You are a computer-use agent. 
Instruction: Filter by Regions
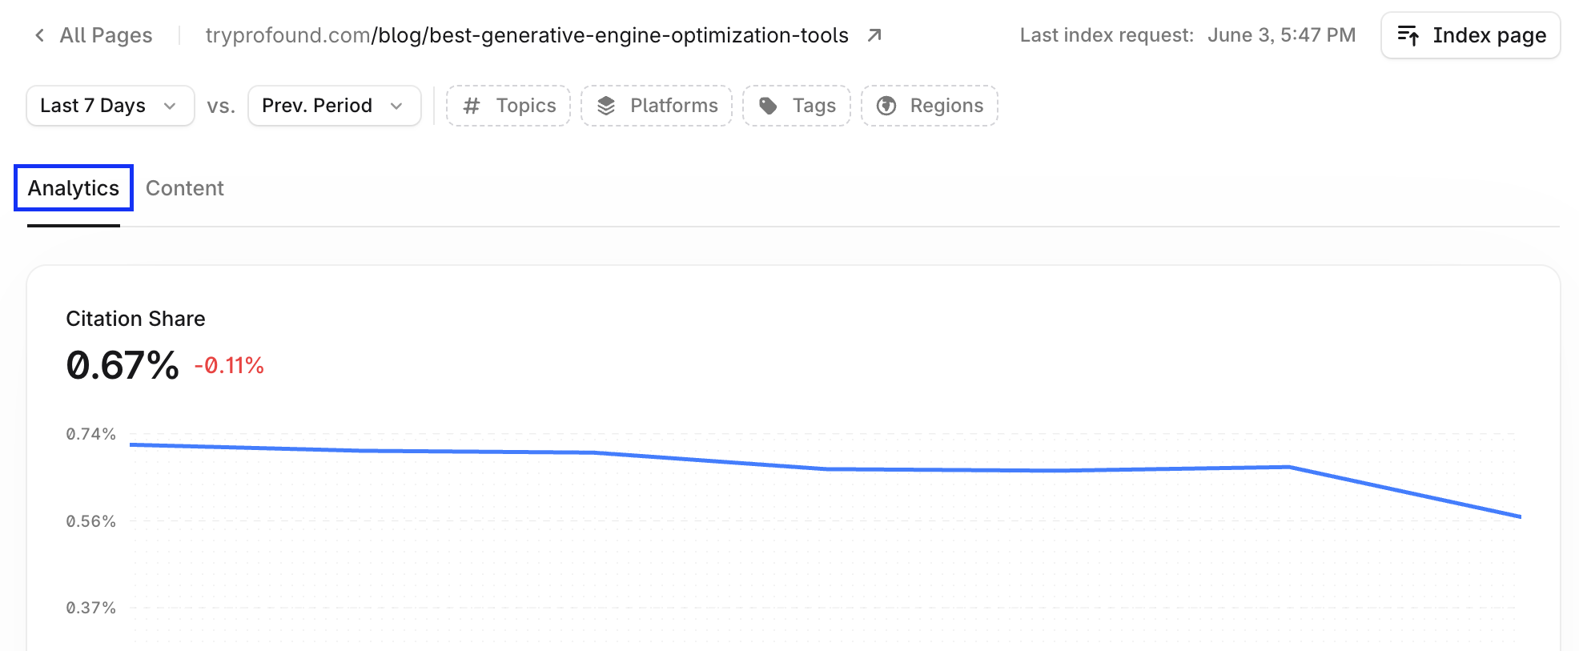tap(930, 106)
